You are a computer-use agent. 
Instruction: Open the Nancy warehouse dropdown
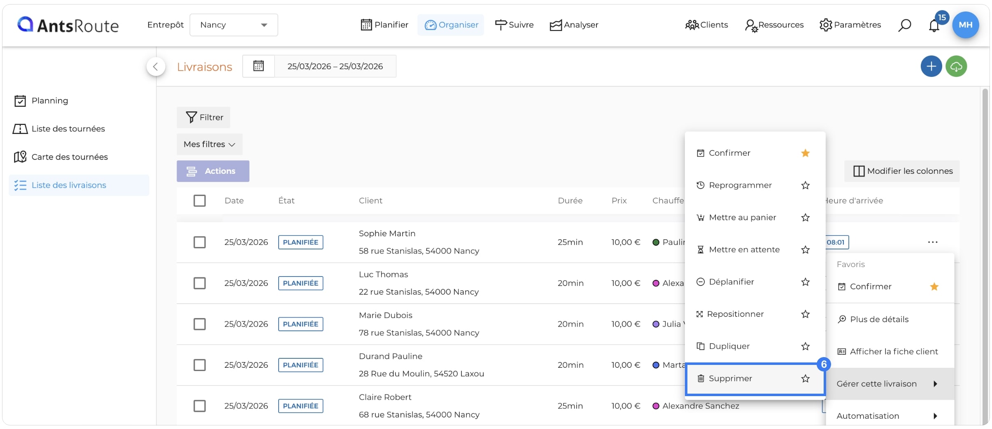point(234,25)
